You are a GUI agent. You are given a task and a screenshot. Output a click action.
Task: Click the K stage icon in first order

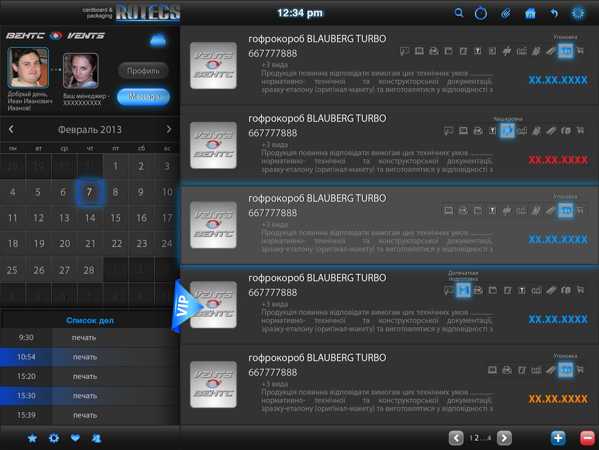click(x=492, y=51)
